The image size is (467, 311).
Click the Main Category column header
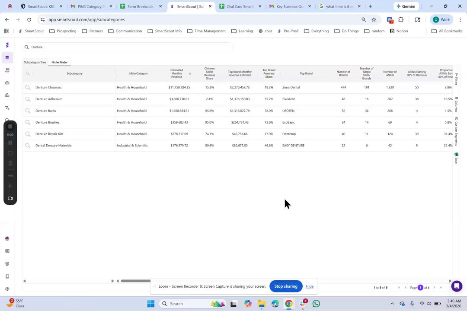138,73
